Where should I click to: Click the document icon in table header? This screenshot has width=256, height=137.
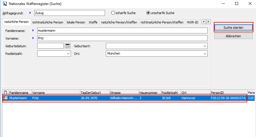click(5, 92)
